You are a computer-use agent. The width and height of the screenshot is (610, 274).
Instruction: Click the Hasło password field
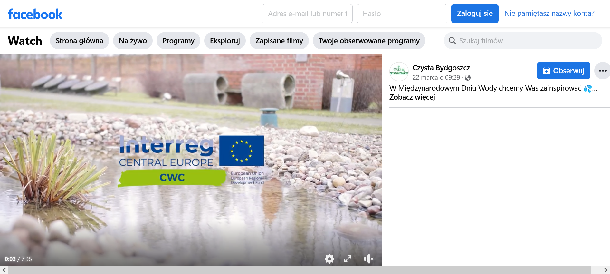(x=402, y=14)
